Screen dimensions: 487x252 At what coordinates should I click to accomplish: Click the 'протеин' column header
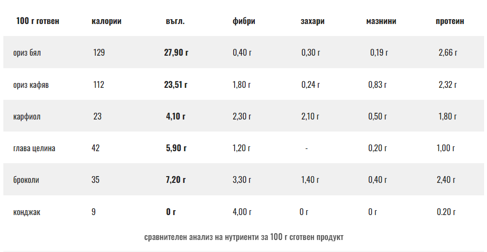pyautogui.click(x=450, y=21)
